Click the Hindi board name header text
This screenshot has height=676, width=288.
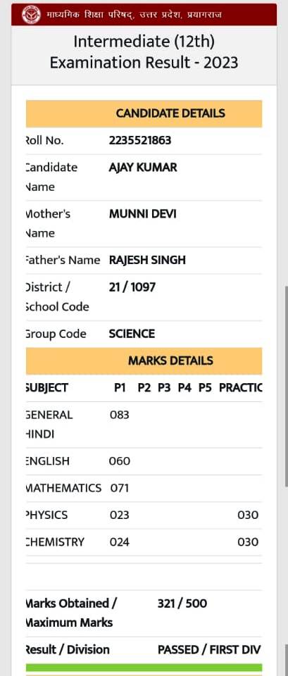134,15
